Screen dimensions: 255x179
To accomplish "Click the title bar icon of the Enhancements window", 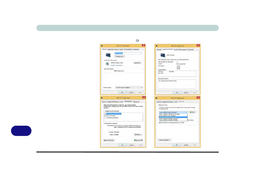I will pyautogui.click(x=102, y=98).
